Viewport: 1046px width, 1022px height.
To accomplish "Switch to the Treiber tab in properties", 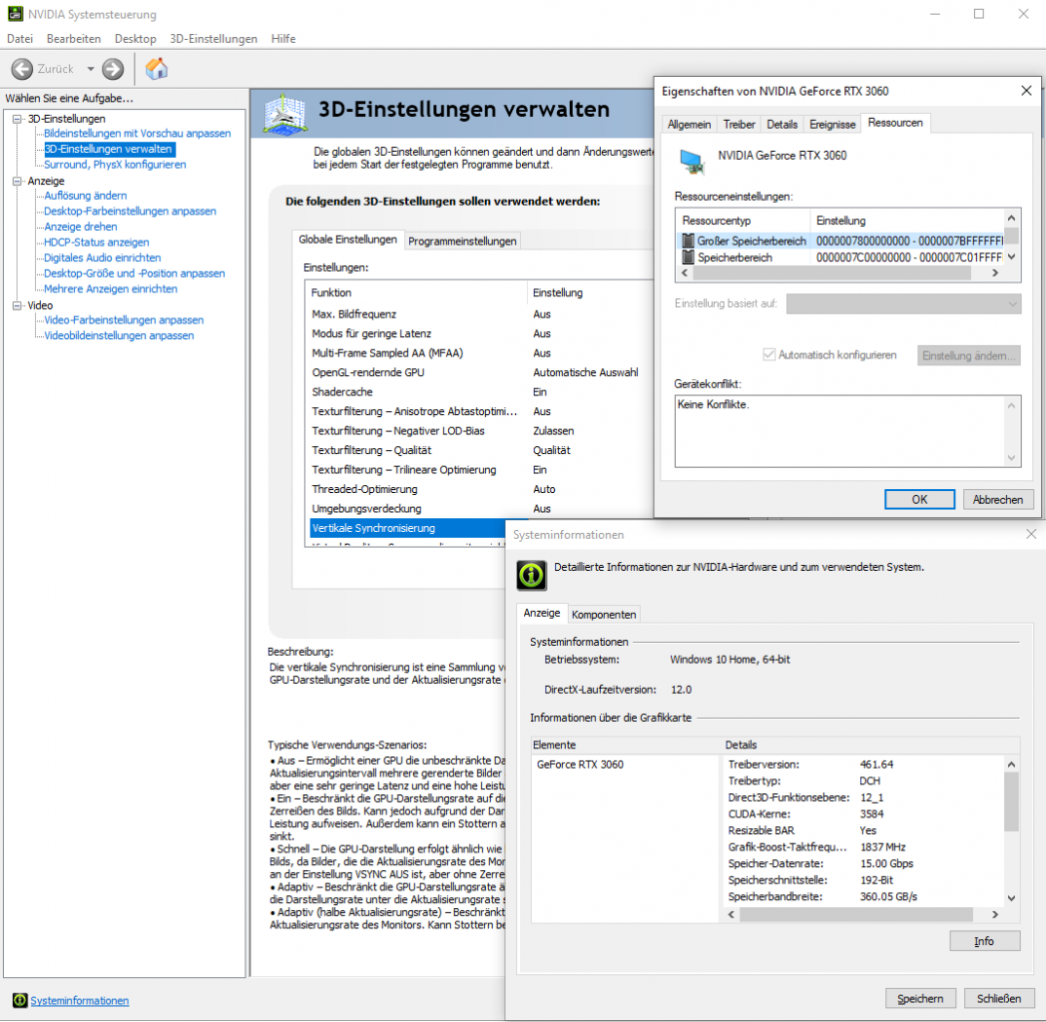I will click(x=740, y=124).
